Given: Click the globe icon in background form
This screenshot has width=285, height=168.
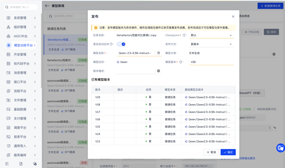Looking at the screenshot, I should pyautogui.click(x=274, y=54).
